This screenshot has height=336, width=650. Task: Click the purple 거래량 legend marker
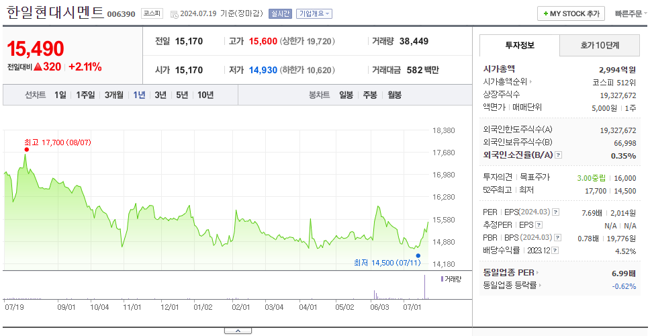click(442, 279)
